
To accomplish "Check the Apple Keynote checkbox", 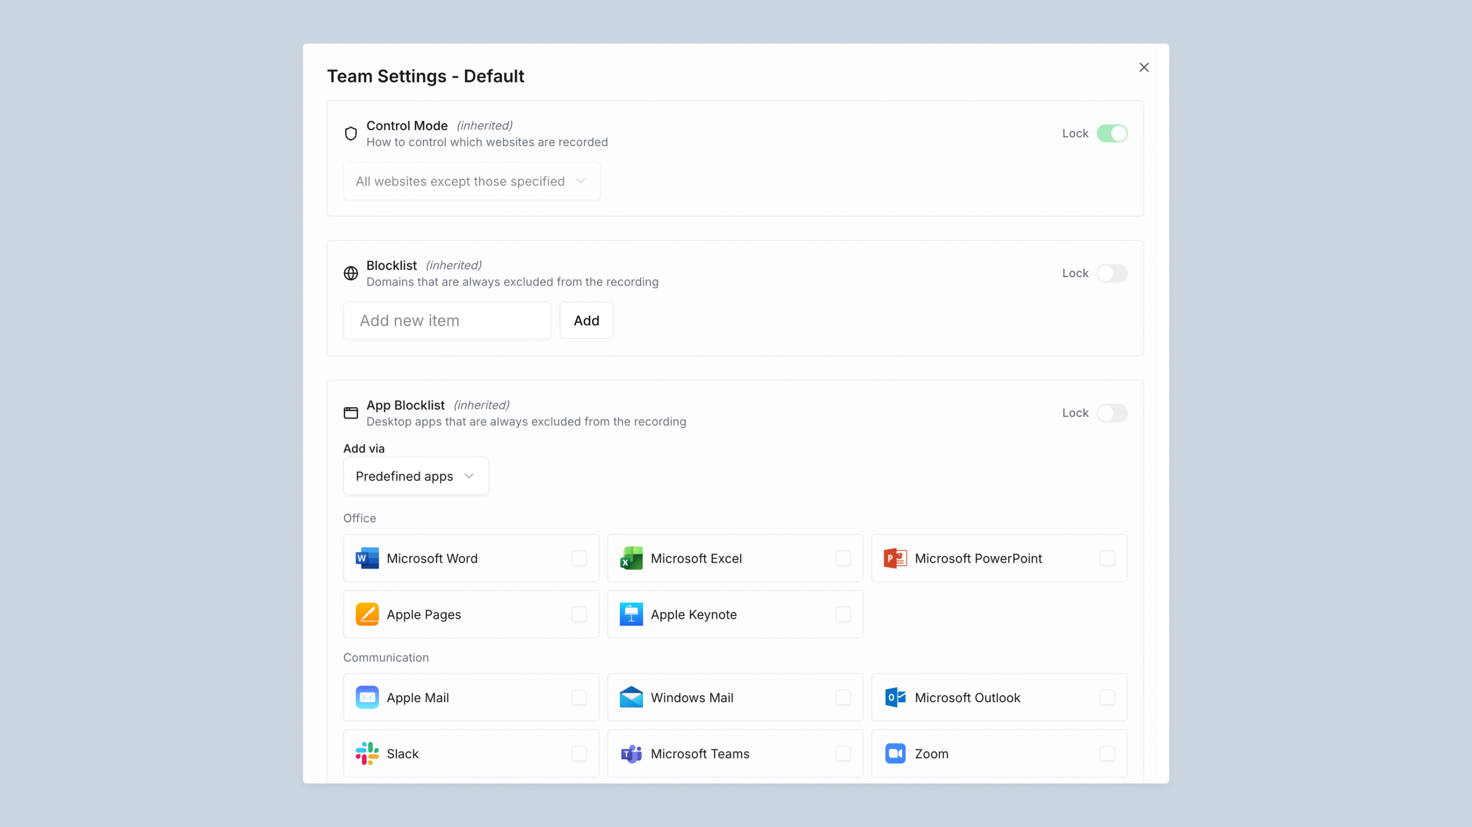I will point(843,614).
